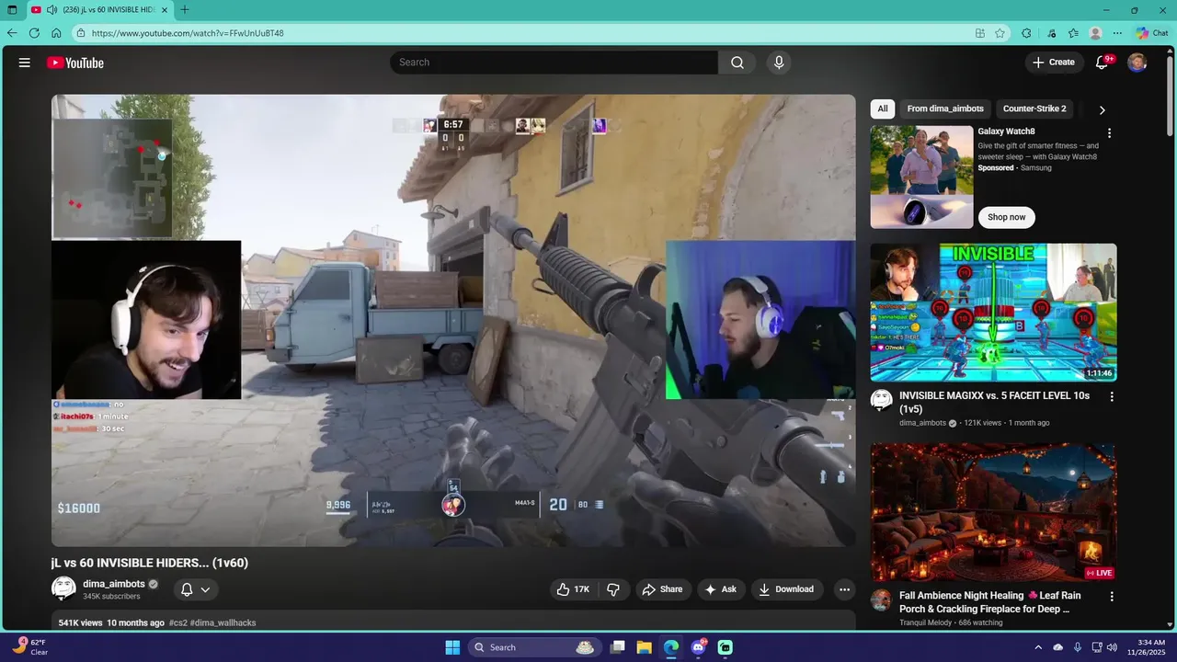This screenshot has width=1177, height=662.
Task: Select Counter-Strike 2 filter chip
Action: [x=1034, y=108]
